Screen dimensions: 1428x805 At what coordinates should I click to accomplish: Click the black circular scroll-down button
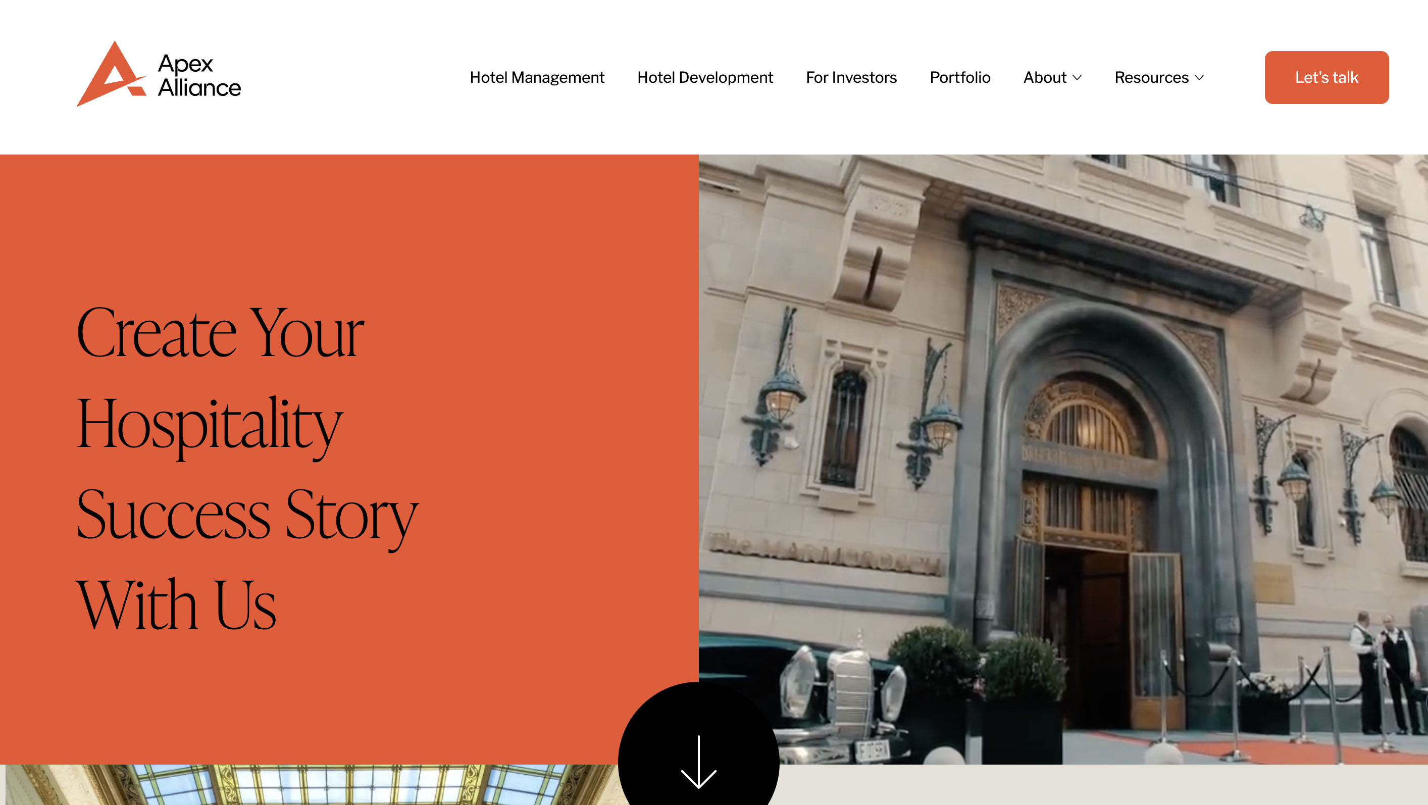point(698,743)
